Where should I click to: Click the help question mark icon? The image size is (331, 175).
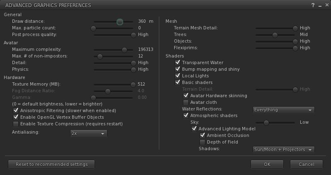tap(313, 5)
